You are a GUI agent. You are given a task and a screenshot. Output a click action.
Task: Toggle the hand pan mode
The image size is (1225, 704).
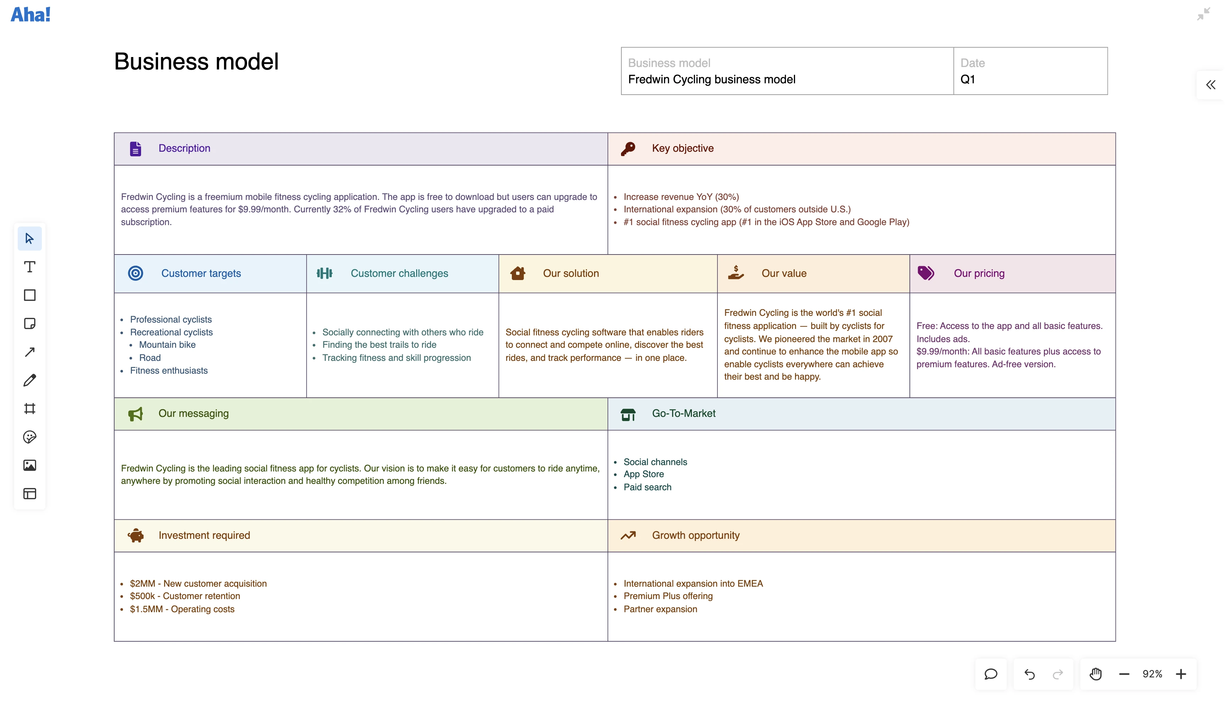[x=1095, y=674]
